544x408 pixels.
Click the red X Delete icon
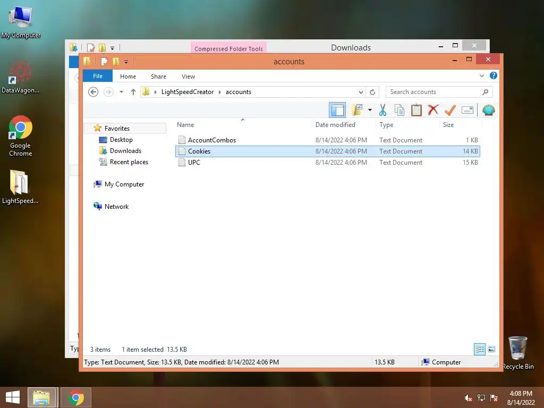click(x=432, y=110)
